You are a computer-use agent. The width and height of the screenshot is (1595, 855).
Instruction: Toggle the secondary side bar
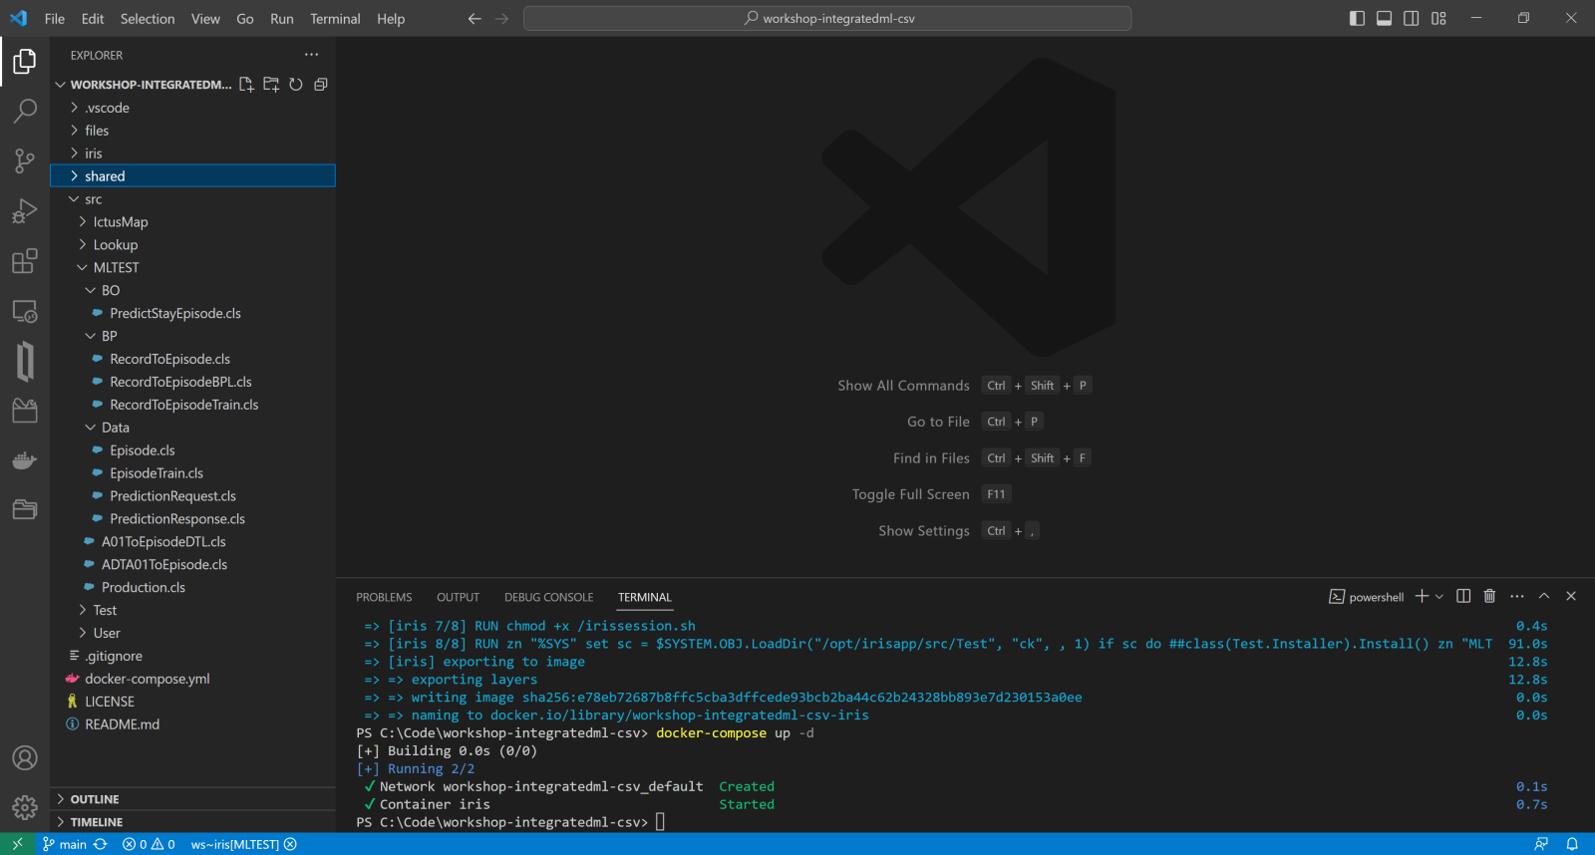[x=1411, y=18]
